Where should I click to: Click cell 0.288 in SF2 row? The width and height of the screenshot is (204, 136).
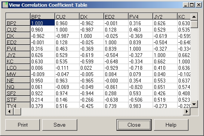[x=116, y=93]
